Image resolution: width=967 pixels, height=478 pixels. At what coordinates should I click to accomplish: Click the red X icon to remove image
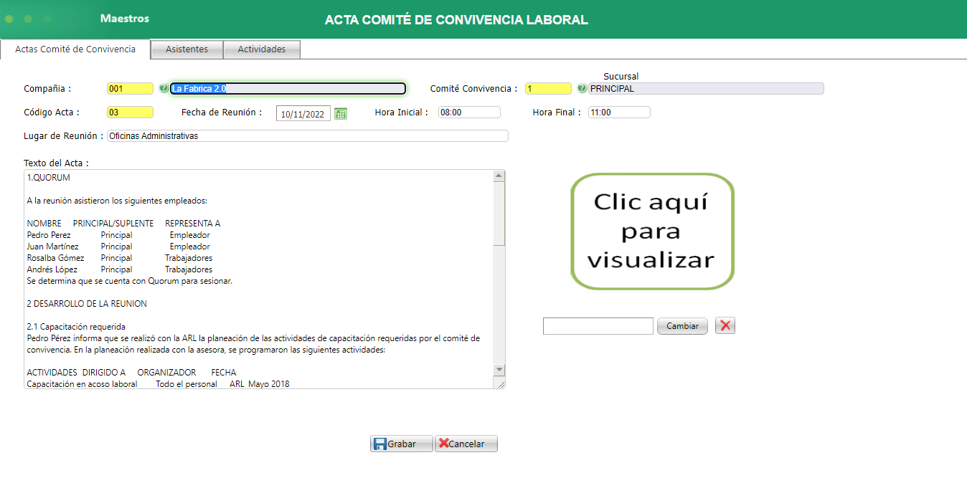(x=725, y=325)
